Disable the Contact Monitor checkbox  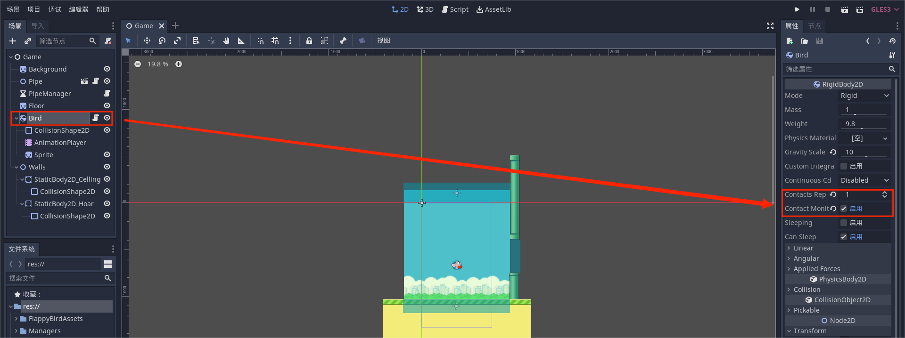[844, 209]
